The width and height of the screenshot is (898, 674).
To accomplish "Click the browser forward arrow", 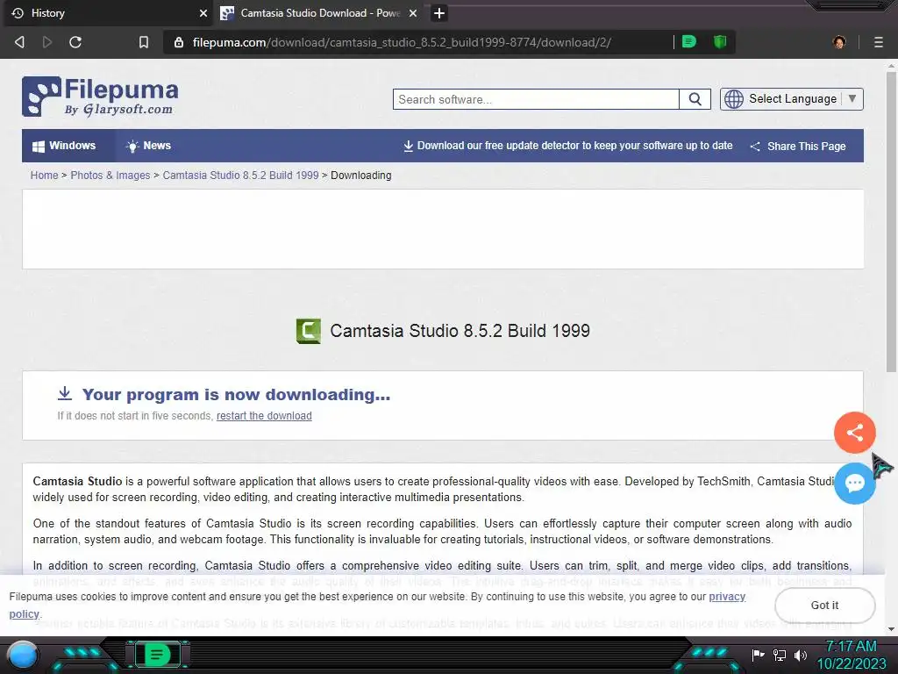I will tap(47, 42).
